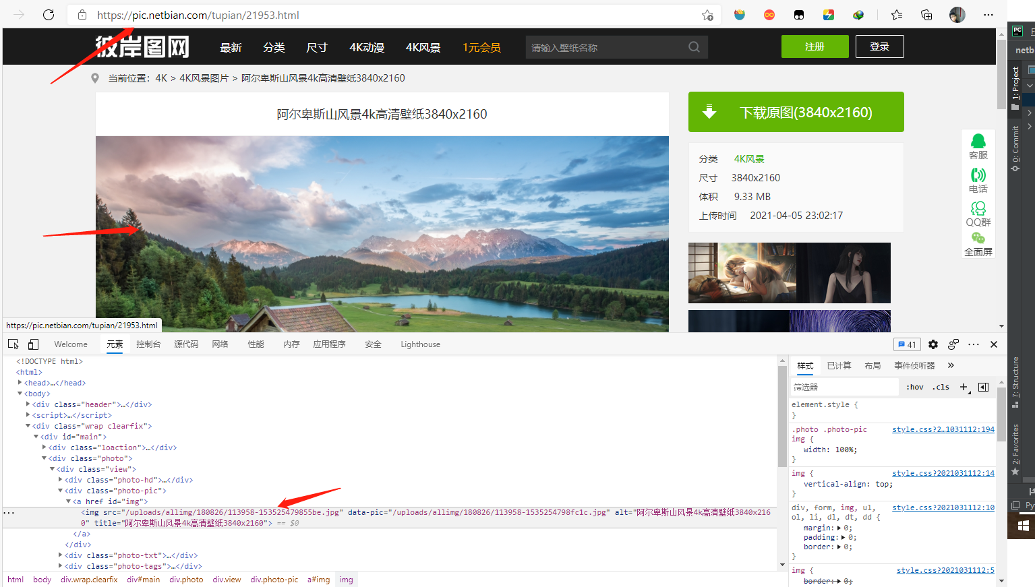Click the search magnifier icon on site

click(694, 47)
